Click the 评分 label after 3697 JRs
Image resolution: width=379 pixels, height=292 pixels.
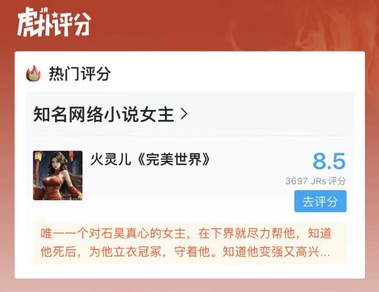[337, 181]
